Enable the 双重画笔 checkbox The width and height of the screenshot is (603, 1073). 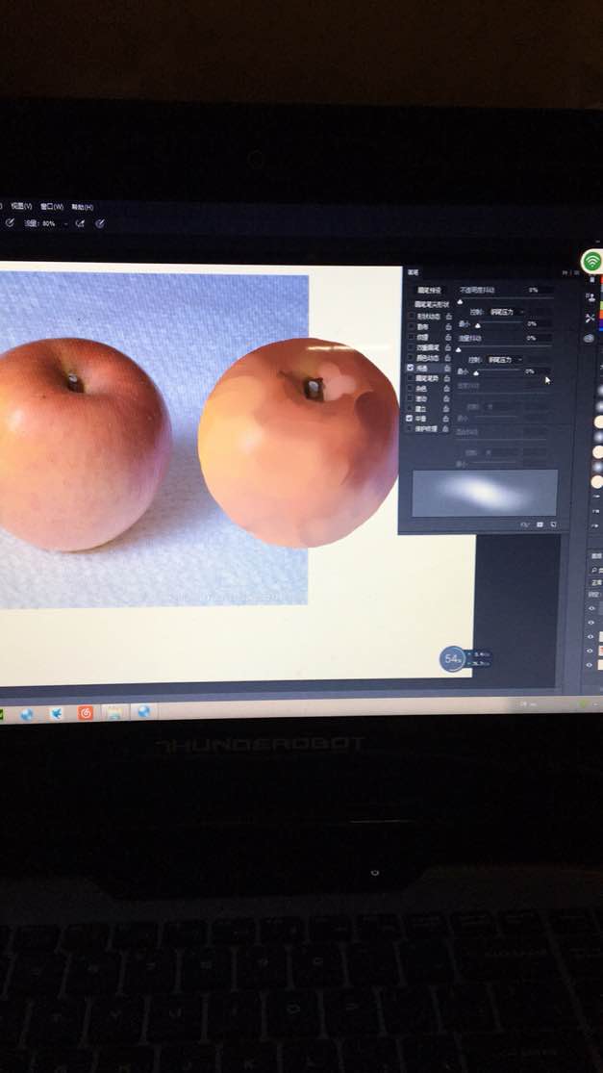[411, 347]
